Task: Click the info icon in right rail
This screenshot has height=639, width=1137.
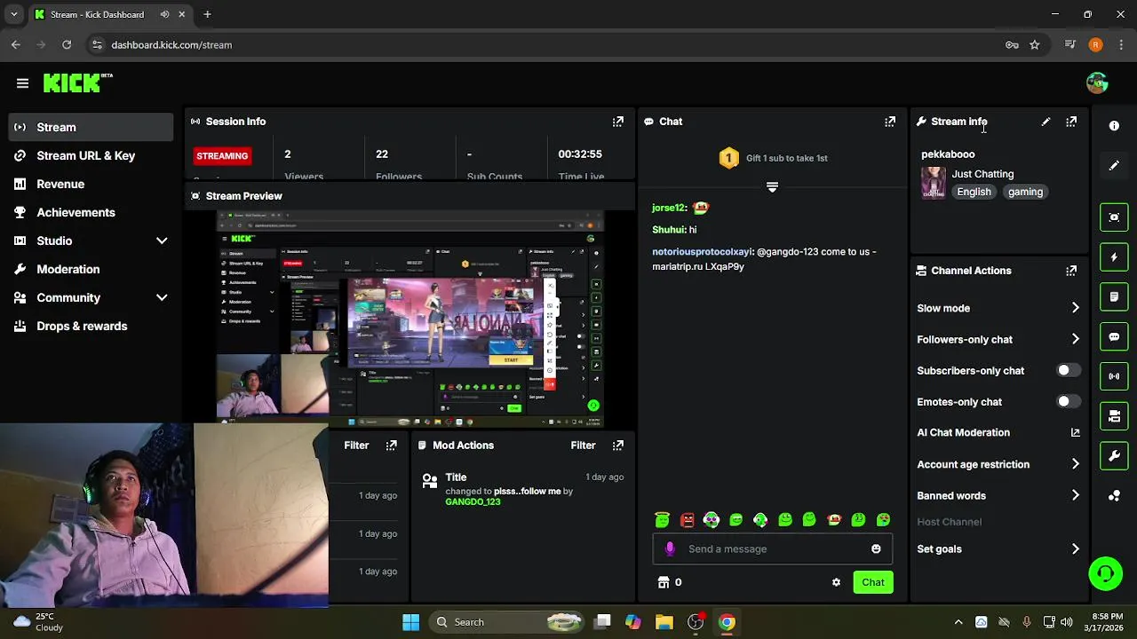Action: pyautogui.click(x=1114, y=126)
